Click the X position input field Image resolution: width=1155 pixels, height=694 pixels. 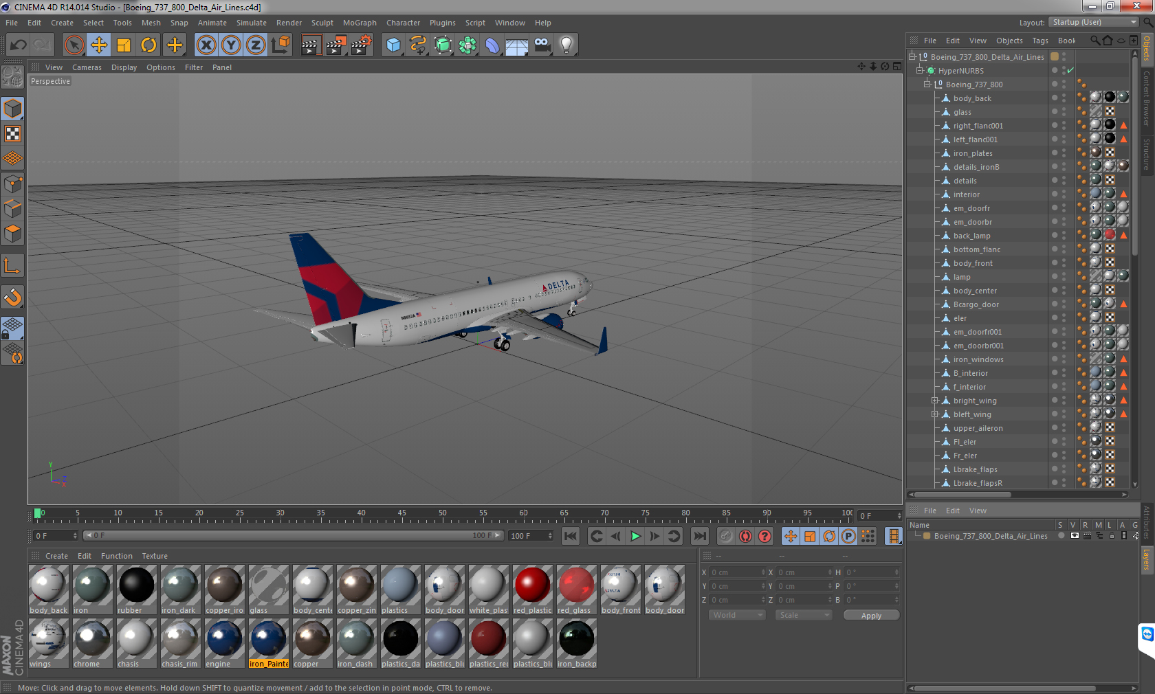click(738, 572)
